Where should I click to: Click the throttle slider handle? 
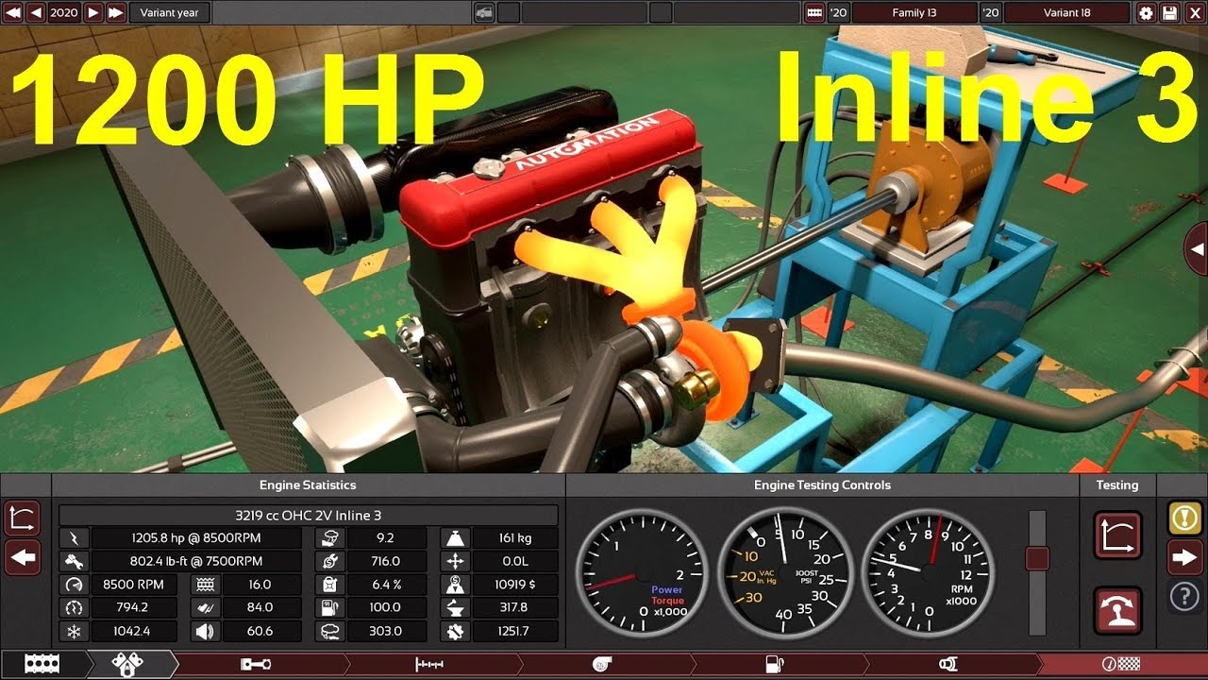(1037, 558)
